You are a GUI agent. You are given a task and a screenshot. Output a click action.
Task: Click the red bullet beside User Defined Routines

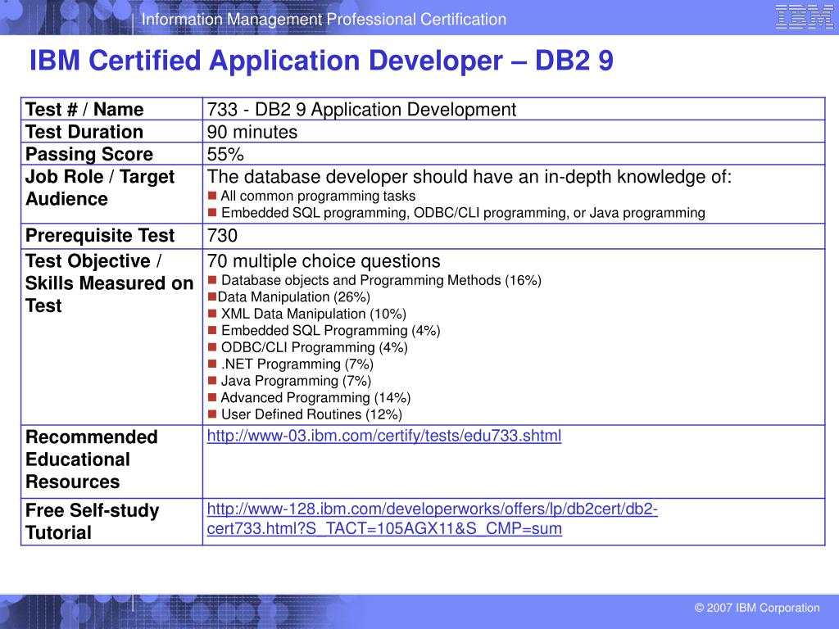click(212, 414)
